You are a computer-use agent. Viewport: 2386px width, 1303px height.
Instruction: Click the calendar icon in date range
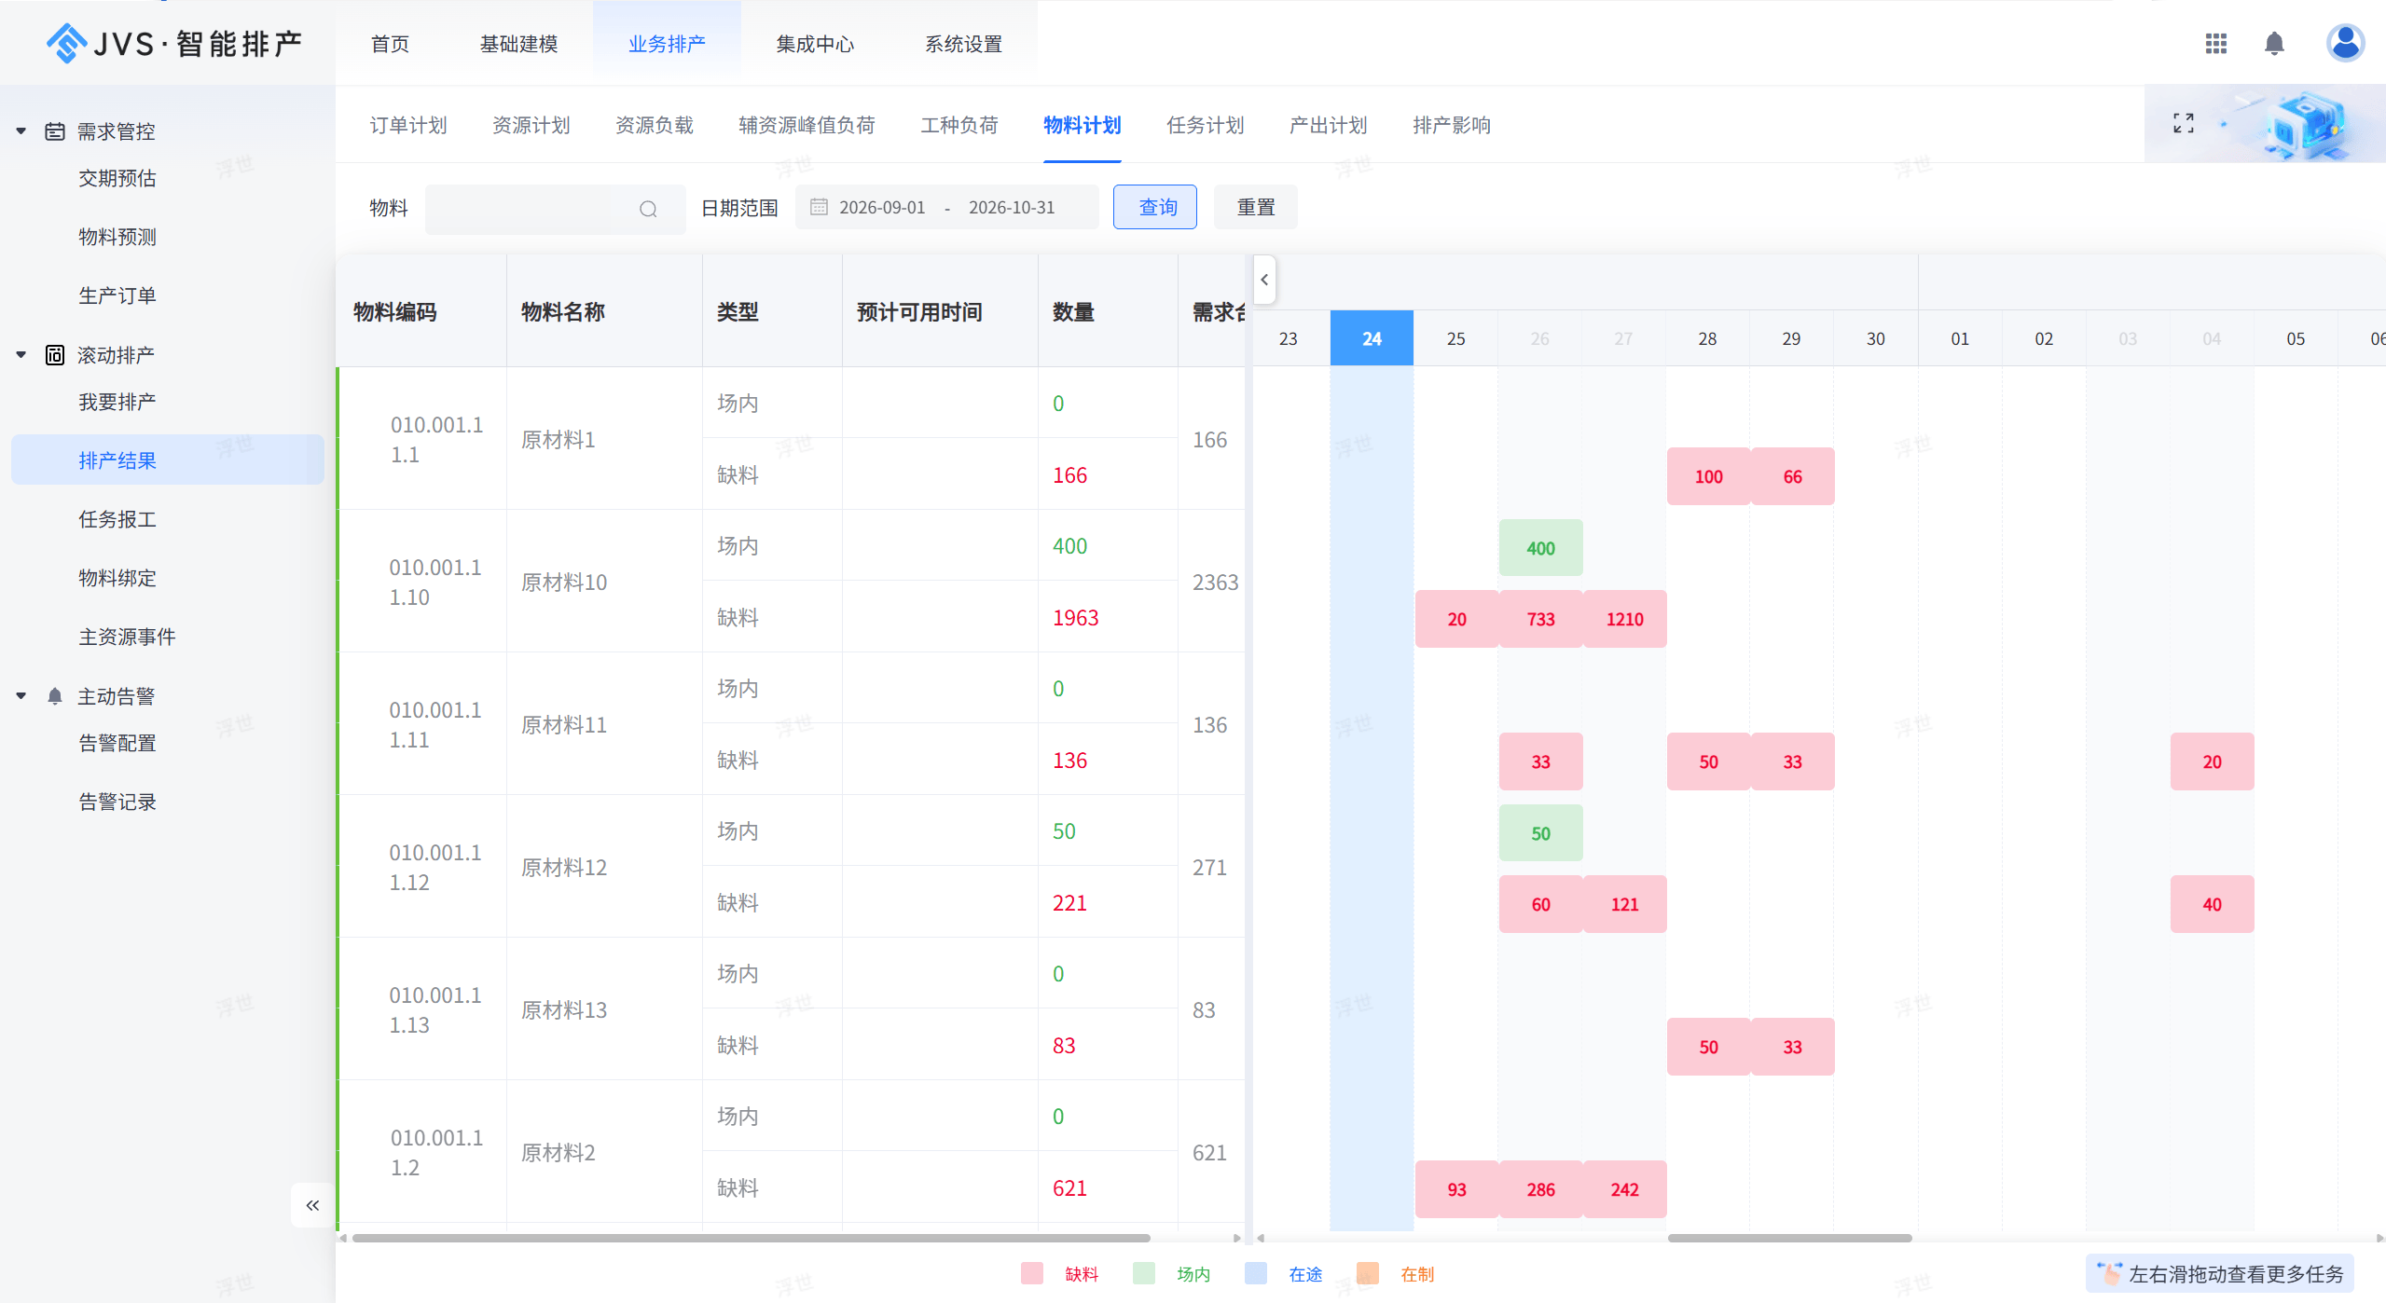(819, 207)
